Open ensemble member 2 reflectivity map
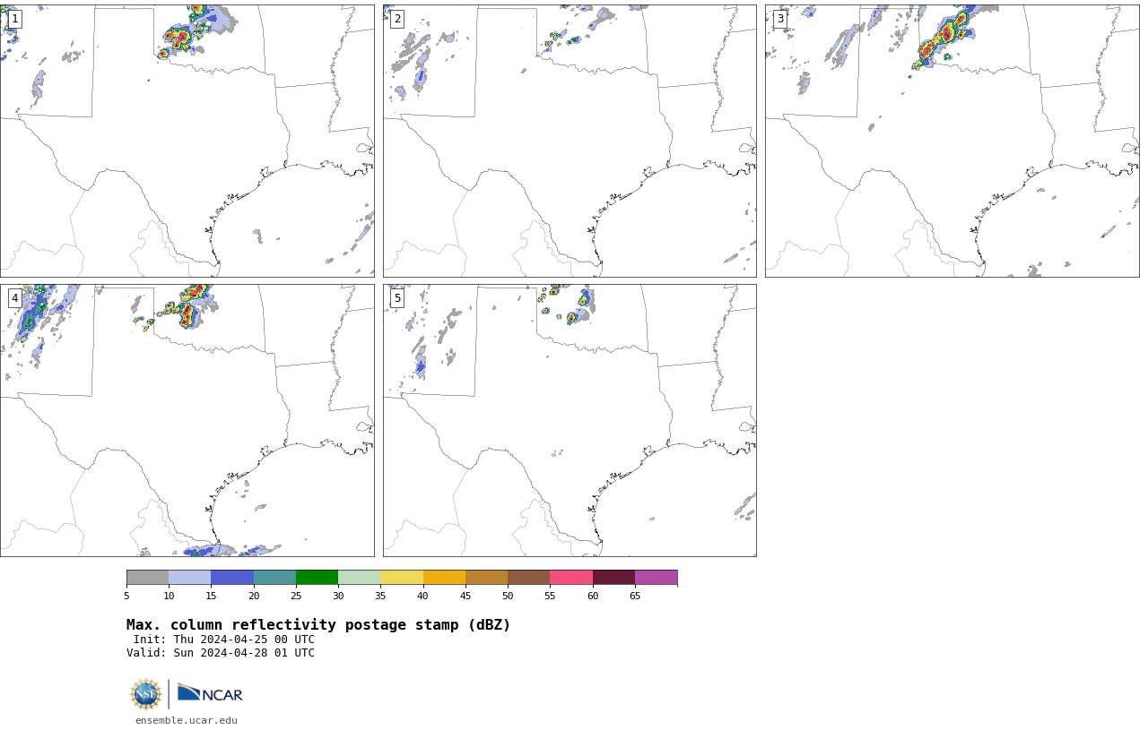 [570, 141]
